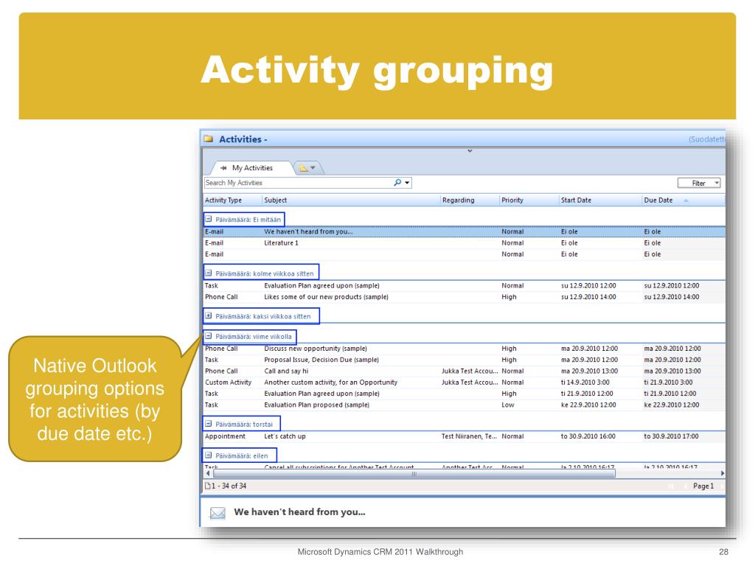
Task: Open the Filter dropdown
Action: (699, 183)
